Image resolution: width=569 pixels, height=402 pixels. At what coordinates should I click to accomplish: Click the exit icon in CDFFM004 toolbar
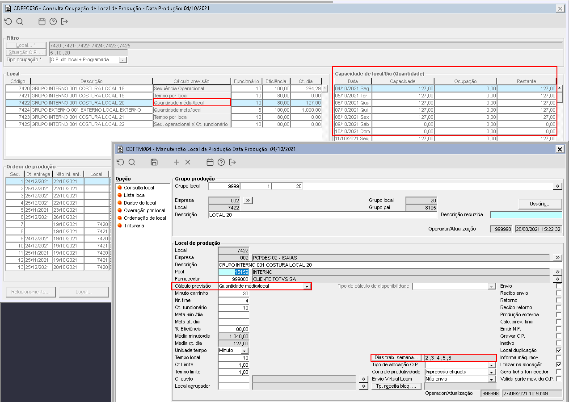233,162
